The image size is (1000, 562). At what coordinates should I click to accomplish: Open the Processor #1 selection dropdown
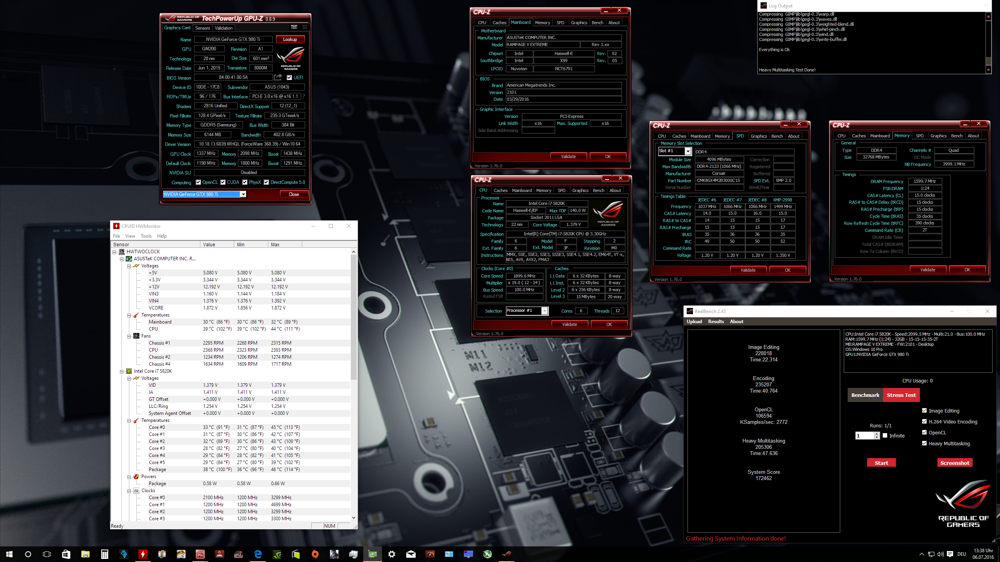coord(545,311)
